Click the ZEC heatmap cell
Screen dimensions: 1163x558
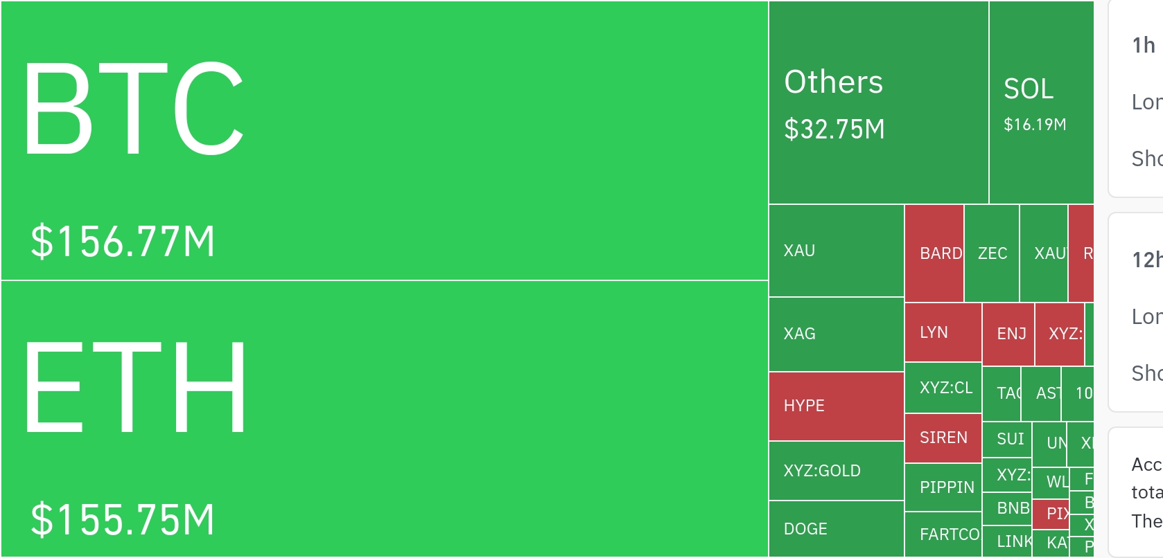[x=992, y=253]
